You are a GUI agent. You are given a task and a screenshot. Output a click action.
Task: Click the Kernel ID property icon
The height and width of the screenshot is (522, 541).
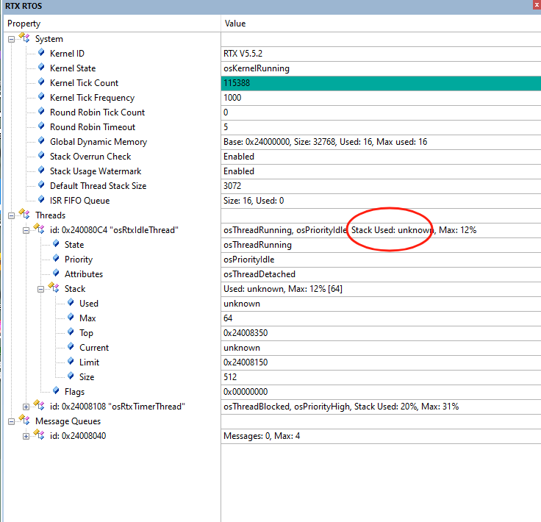41,52
